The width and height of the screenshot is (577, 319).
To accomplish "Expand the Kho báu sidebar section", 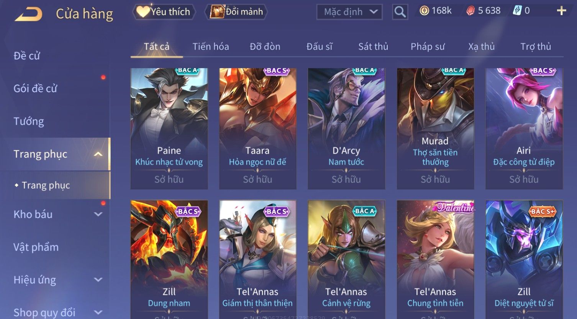I will [x=98, y=215].
